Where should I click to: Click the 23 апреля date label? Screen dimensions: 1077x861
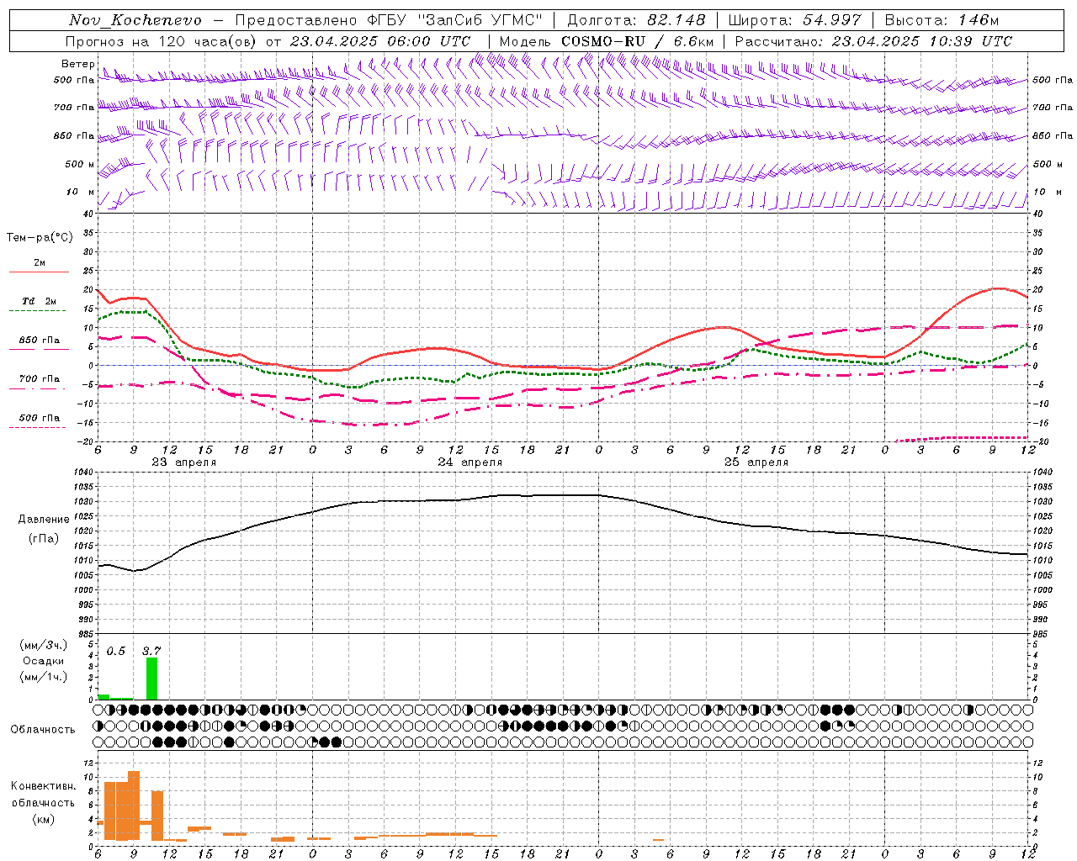tap(183, 462)
